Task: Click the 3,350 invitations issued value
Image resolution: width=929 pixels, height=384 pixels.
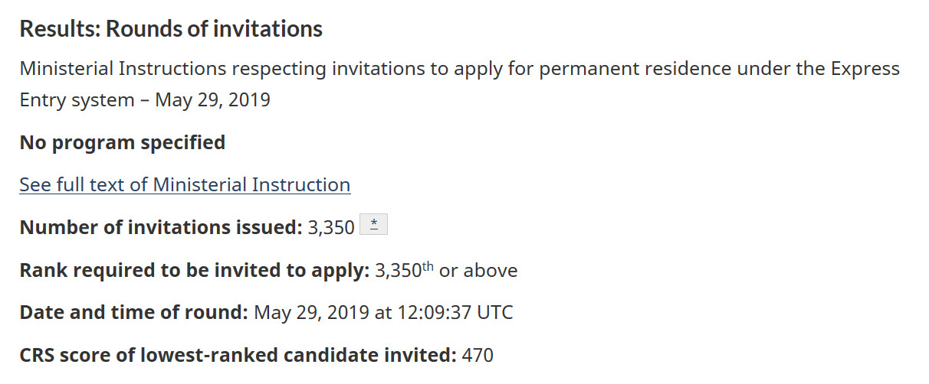Action: [x=331, y=227]
